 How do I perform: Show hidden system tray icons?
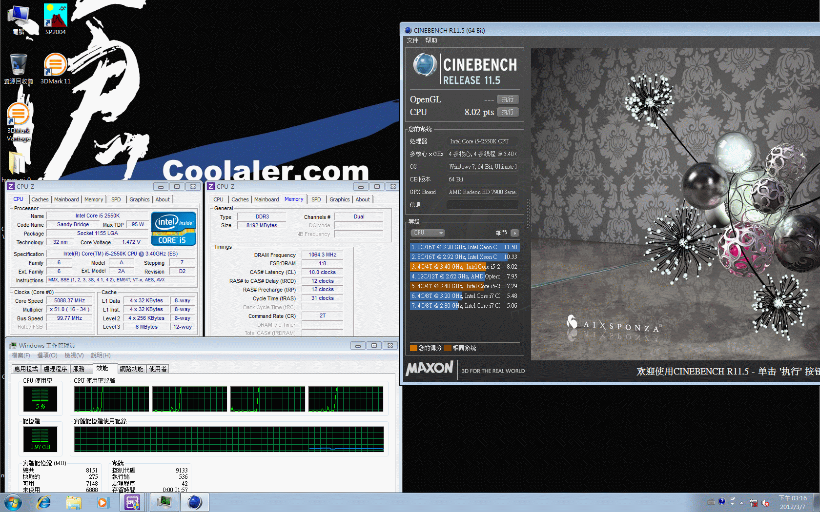(x=741, y=502)
